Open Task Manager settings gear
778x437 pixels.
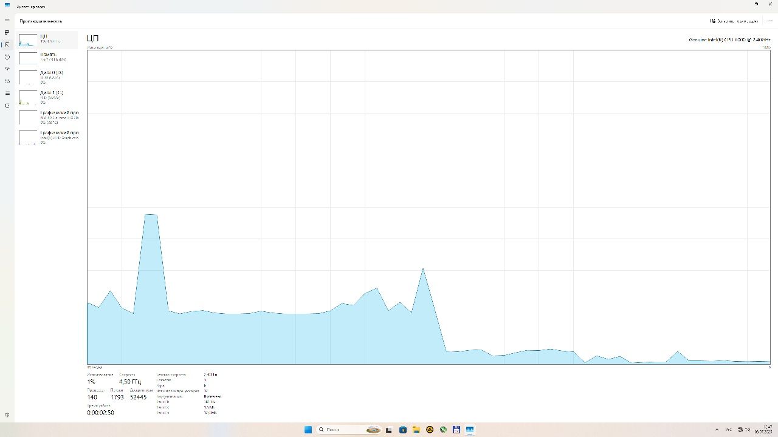7,415
